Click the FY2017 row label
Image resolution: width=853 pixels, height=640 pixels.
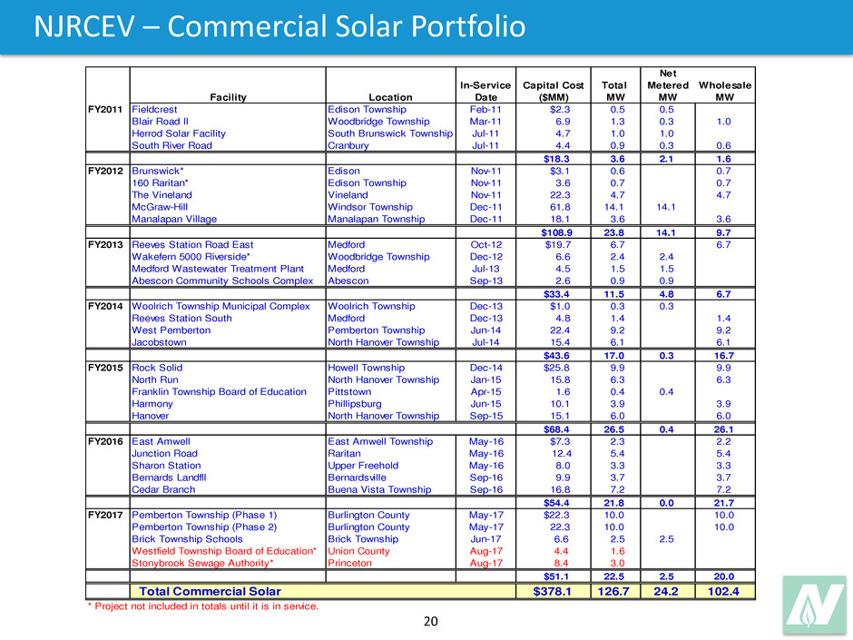105,515
